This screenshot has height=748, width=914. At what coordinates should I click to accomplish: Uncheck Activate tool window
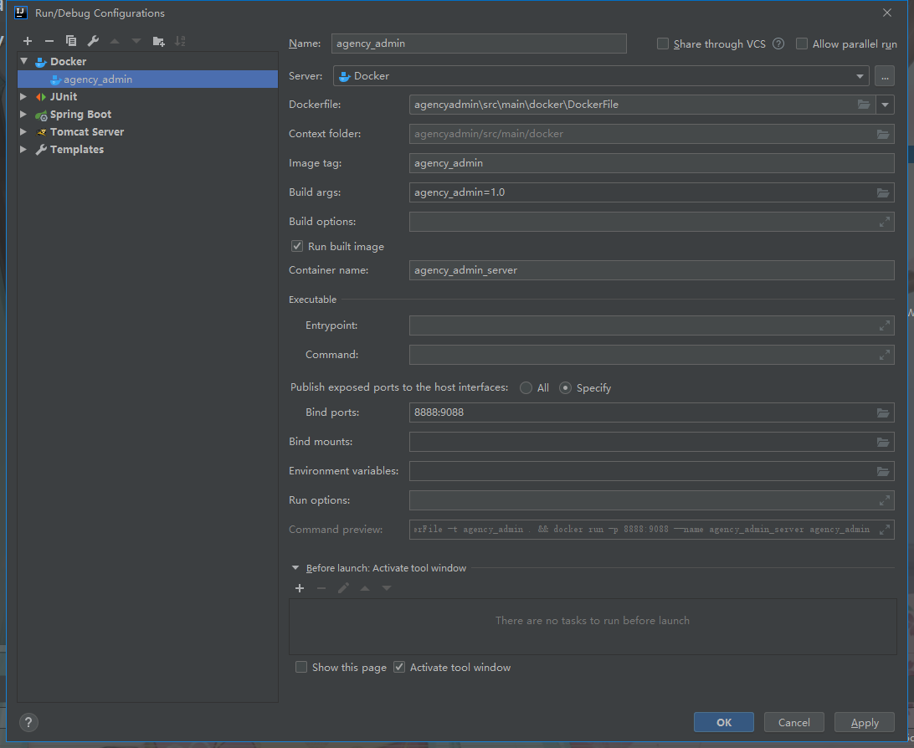click(399, 668)
